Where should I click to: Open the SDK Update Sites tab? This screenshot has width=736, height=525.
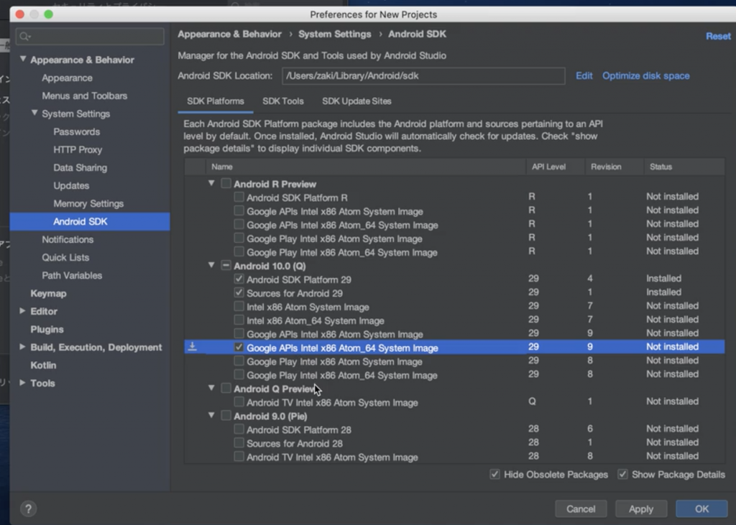tap(356, 101)
